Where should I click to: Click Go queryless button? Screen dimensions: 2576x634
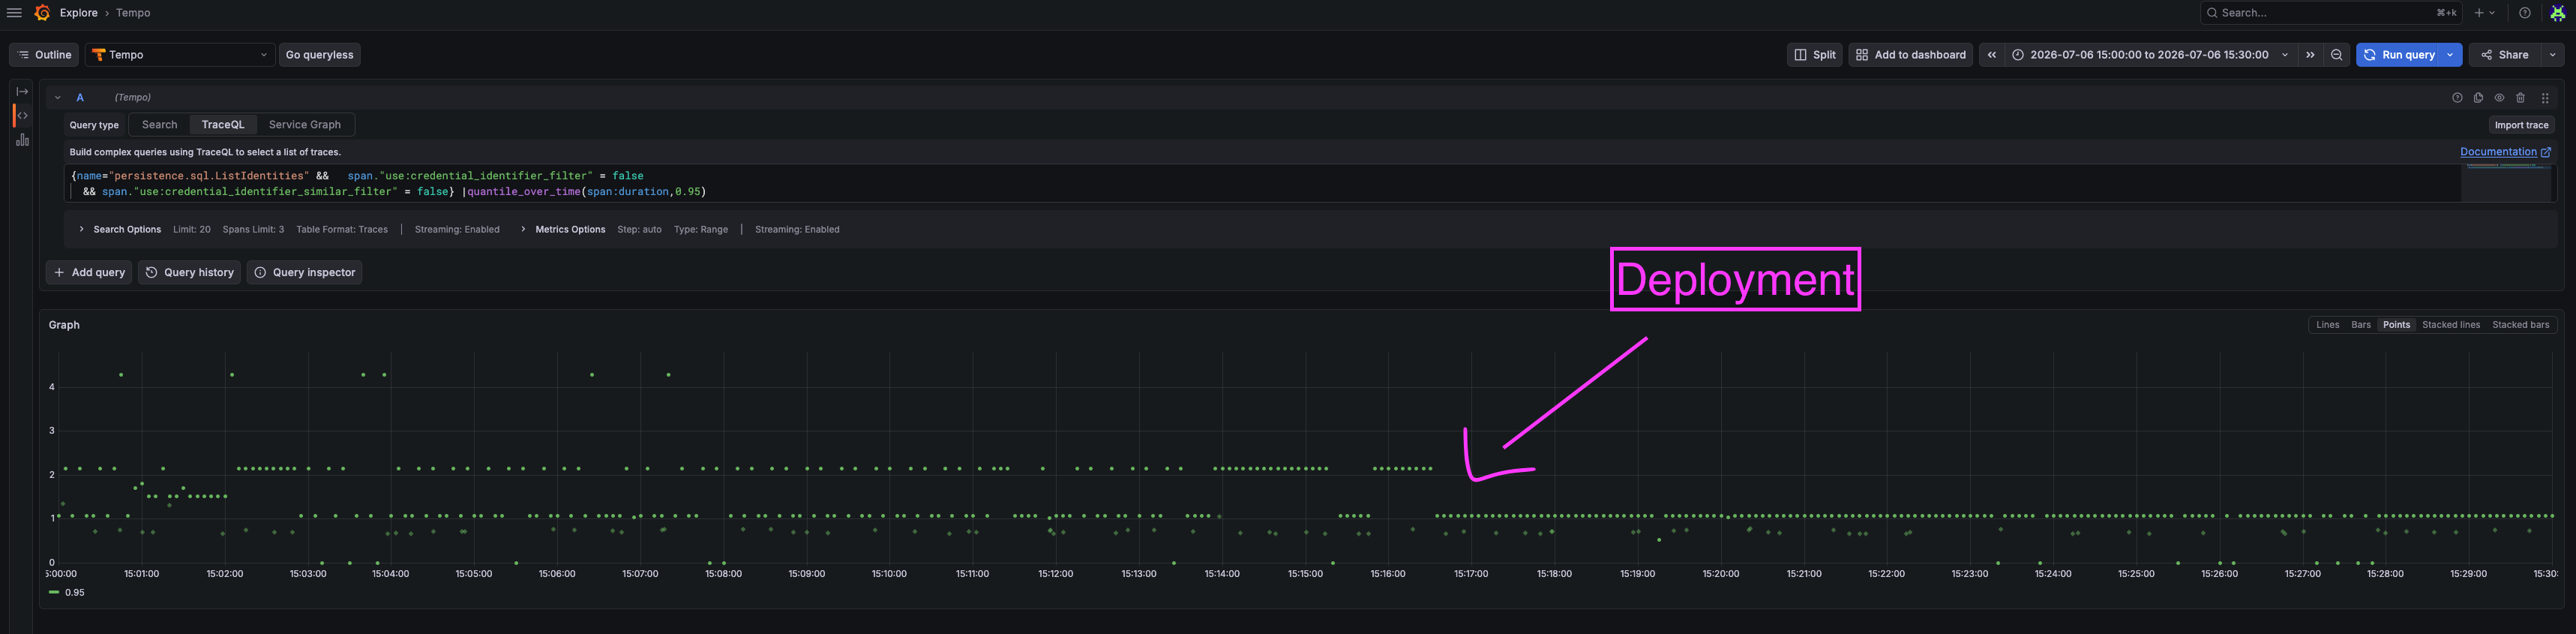320,55
